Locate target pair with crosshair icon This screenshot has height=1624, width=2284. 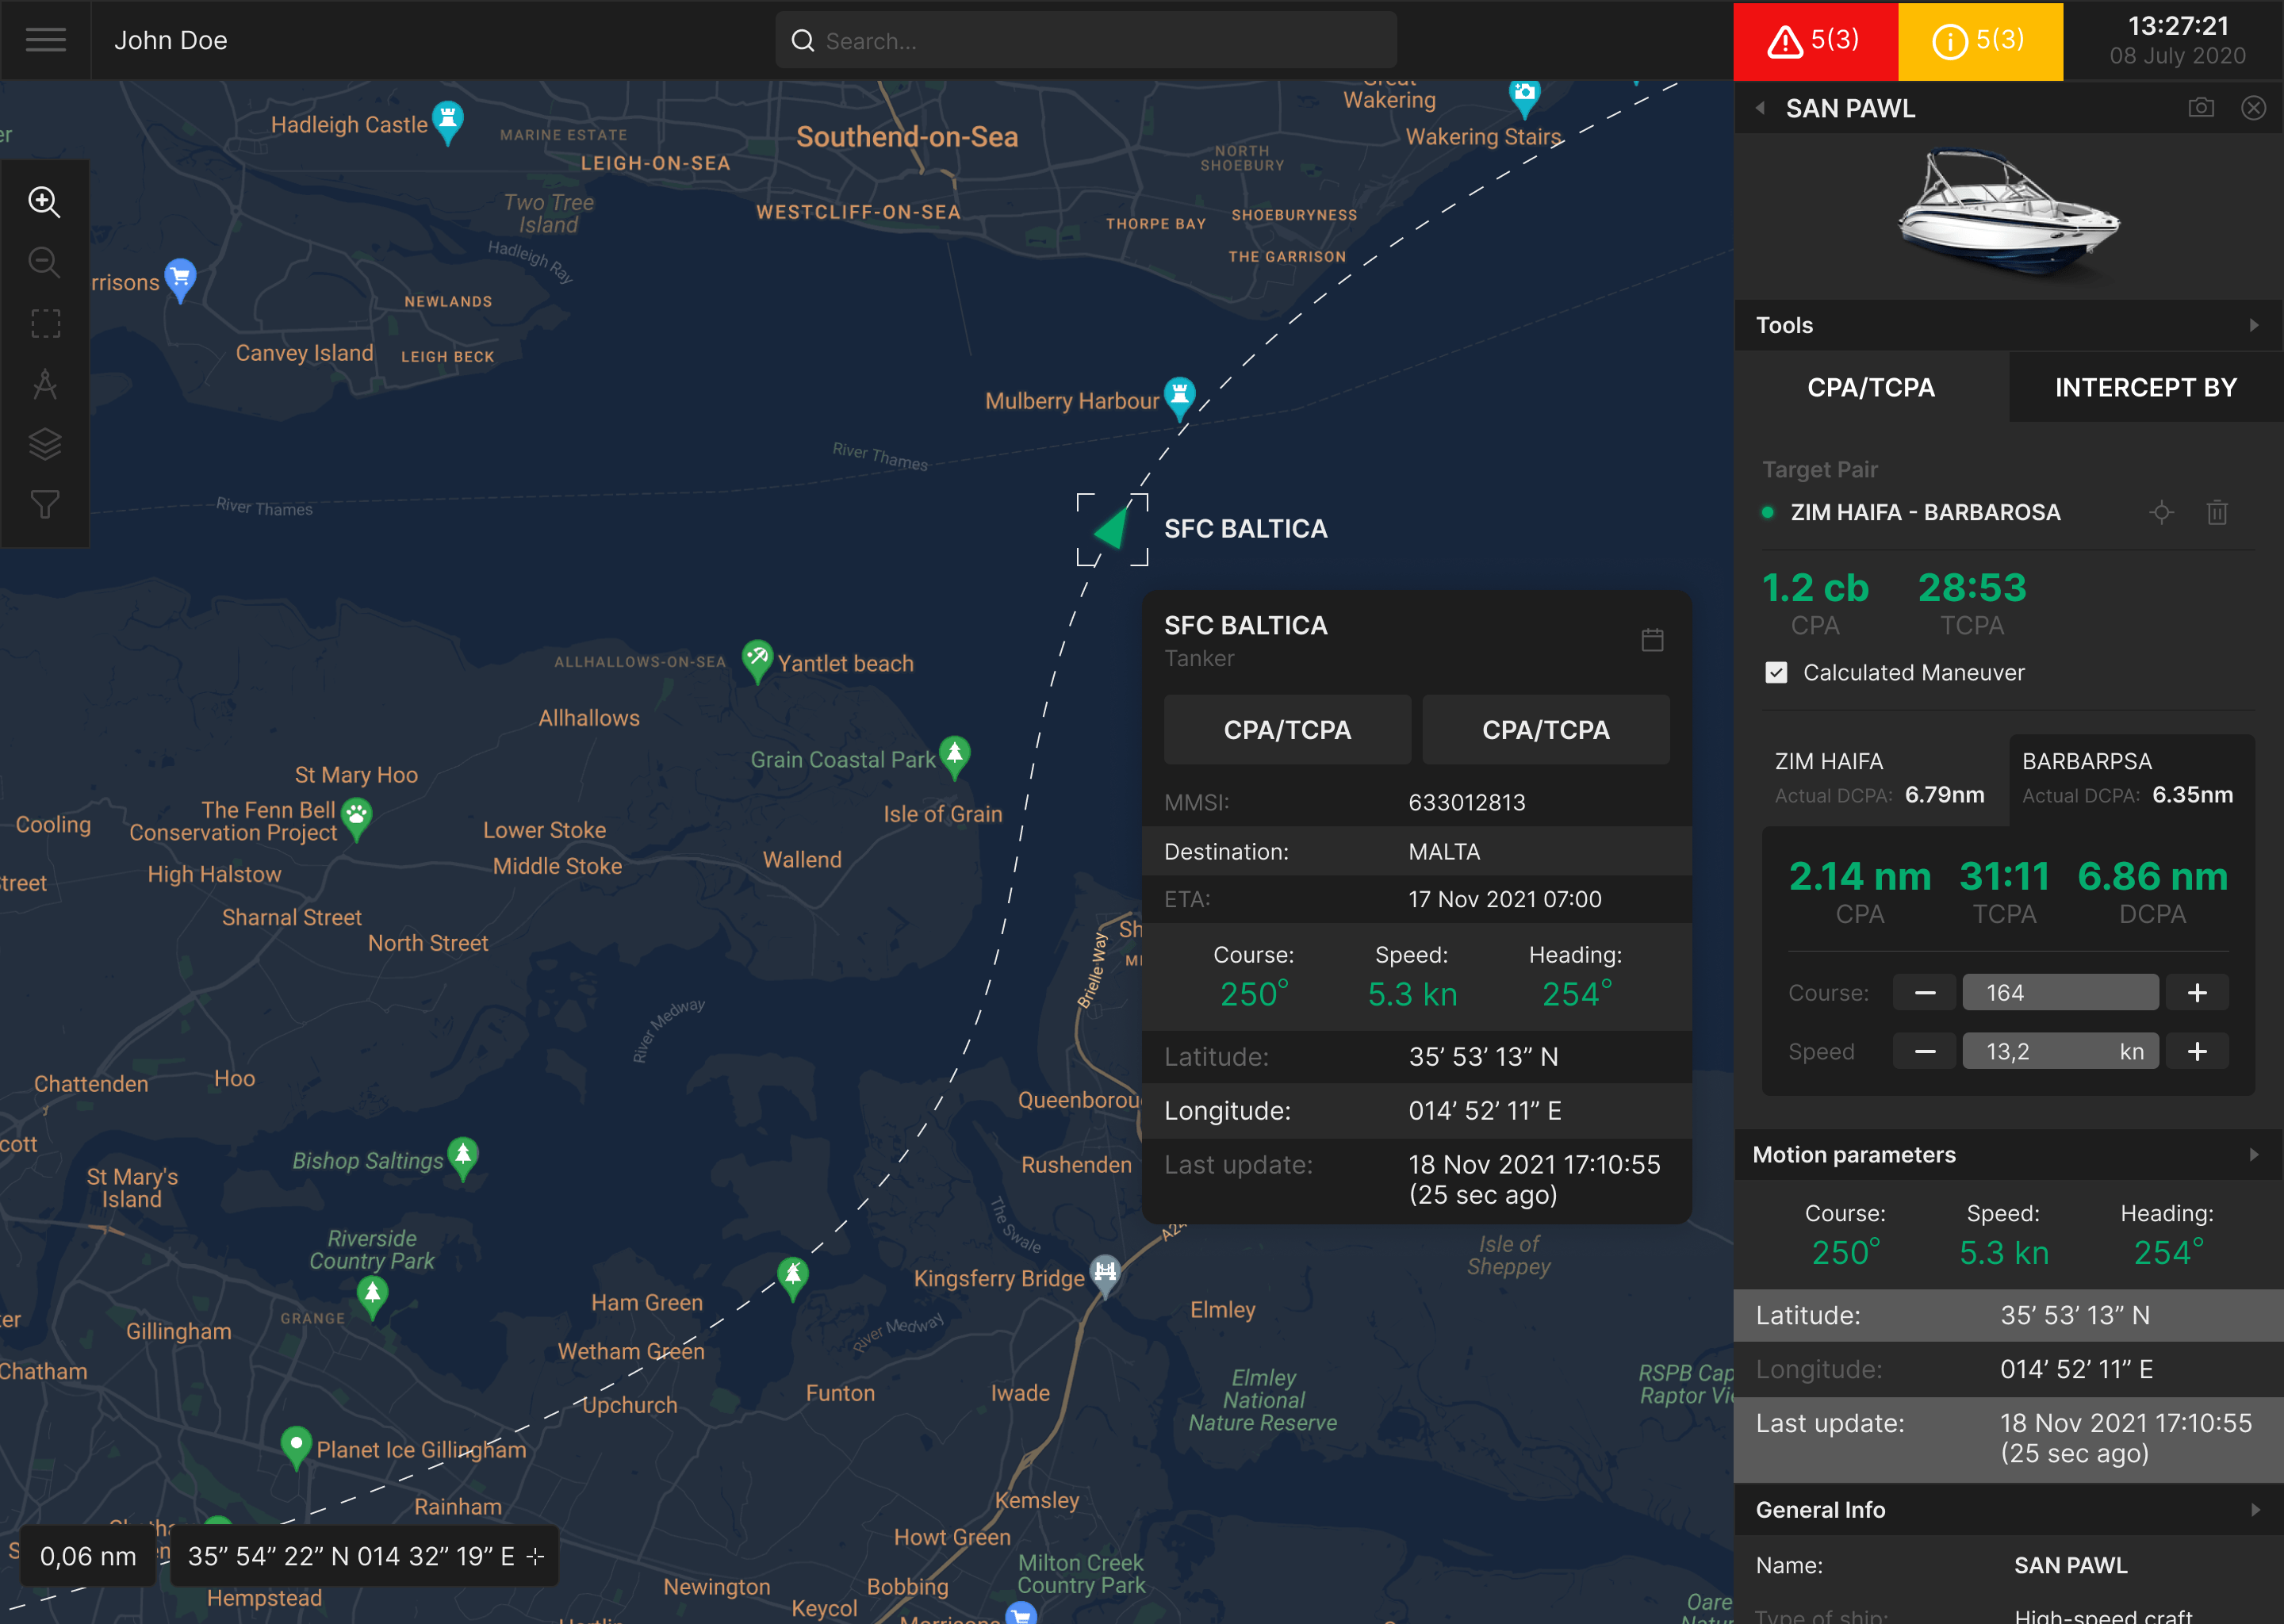(x=2161, y=513)
